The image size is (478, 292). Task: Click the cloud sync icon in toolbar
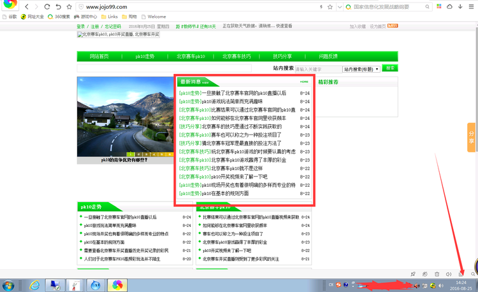[449, 6]
